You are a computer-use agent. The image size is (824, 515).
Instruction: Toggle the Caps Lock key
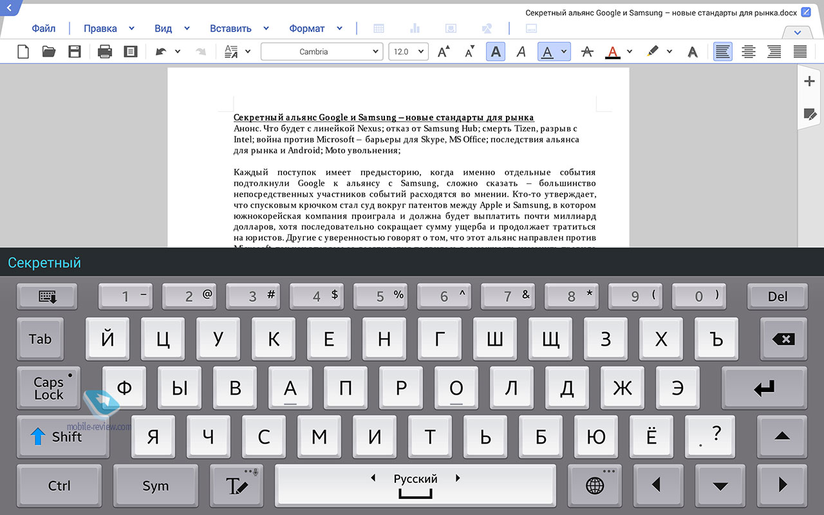pyautogui.click(x=48, y=389)
